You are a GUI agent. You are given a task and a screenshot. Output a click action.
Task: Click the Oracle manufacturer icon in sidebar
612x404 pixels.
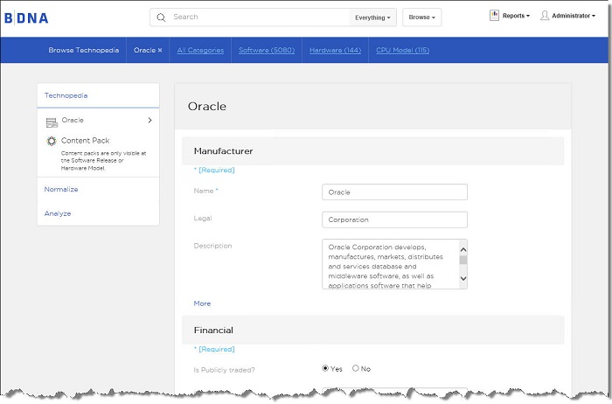[52, 122]
